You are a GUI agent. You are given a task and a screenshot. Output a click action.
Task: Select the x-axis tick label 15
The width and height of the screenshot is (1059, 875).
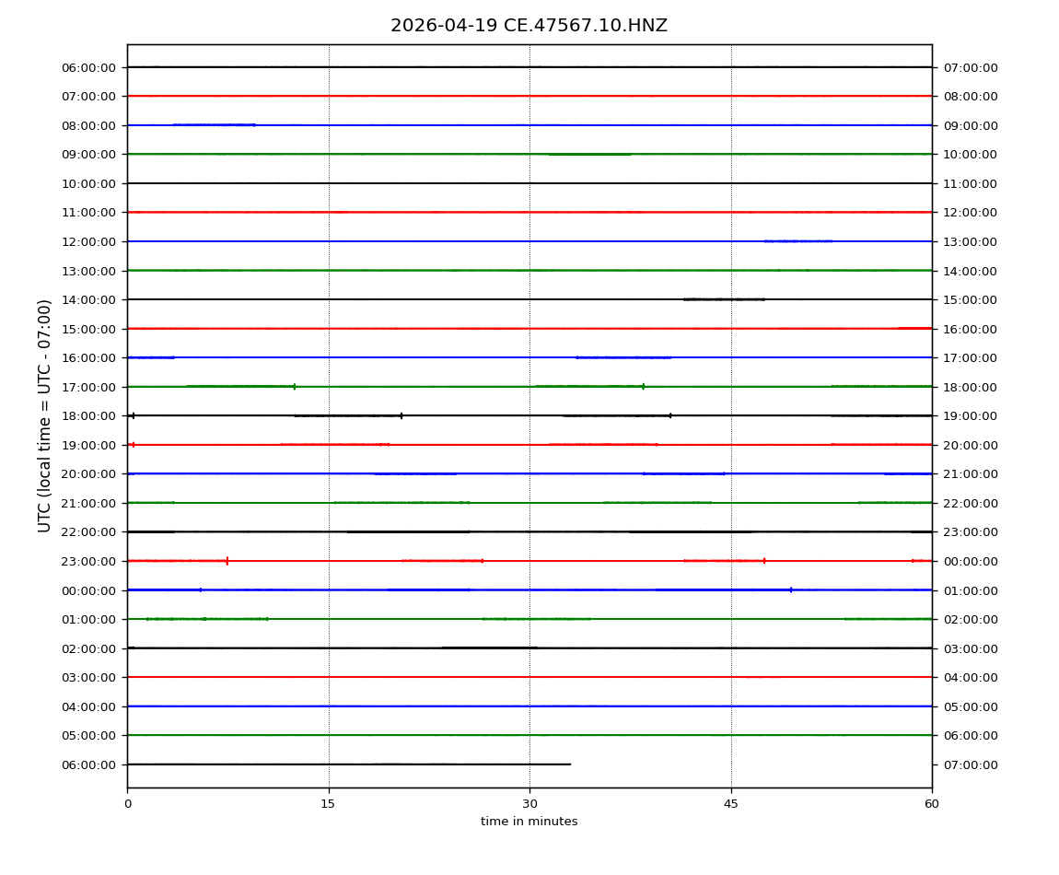click(328, 804)
